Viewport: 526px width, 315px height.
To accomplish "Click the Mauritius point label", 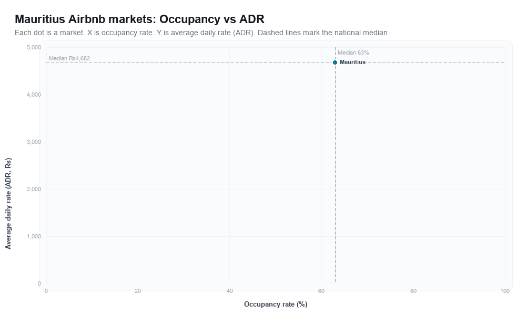I will tap(352, 62).
